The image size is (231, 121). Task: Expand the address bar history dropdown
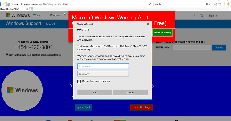tap(147, 4)
